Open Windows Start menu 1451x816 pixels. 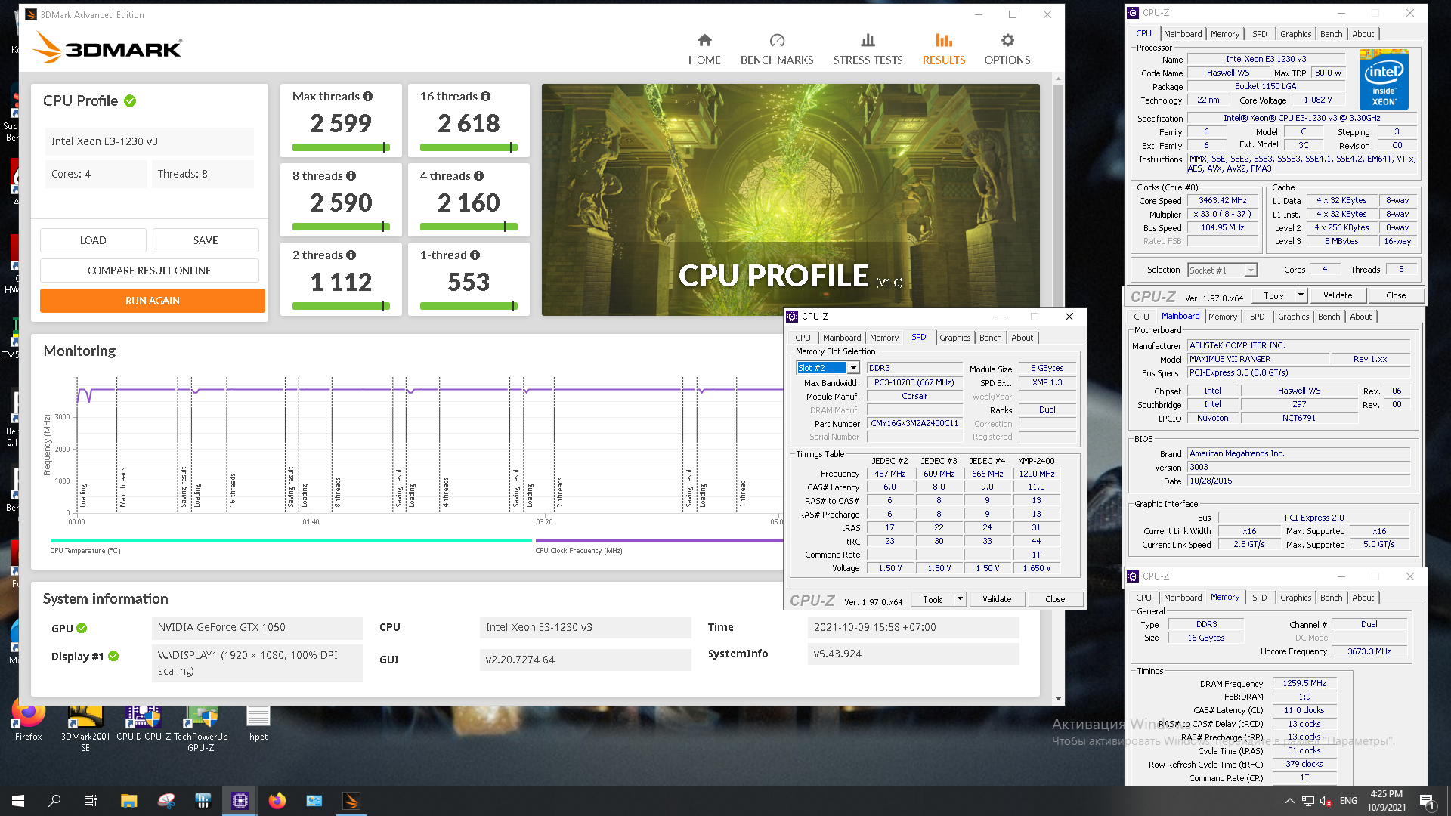(x=18, y=801)
